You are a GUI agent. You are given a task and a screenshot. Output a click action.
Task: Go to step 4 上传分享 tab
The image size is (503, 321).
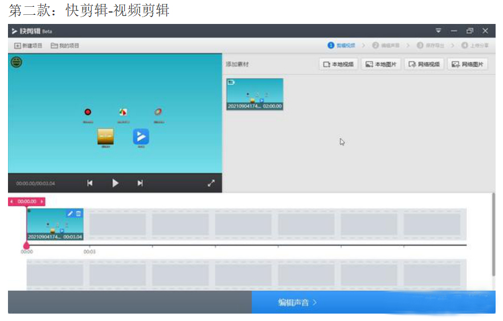pos(475,45)
